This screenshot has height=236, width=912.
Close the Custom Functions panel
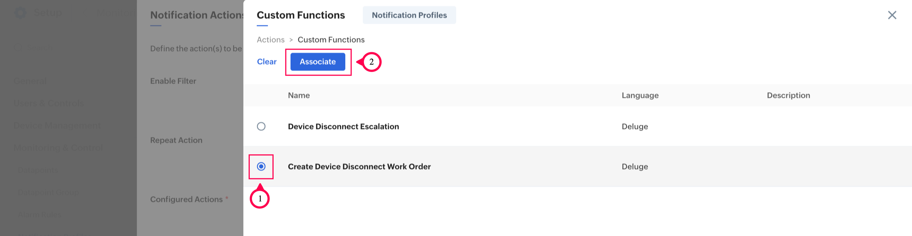(892, 15)
